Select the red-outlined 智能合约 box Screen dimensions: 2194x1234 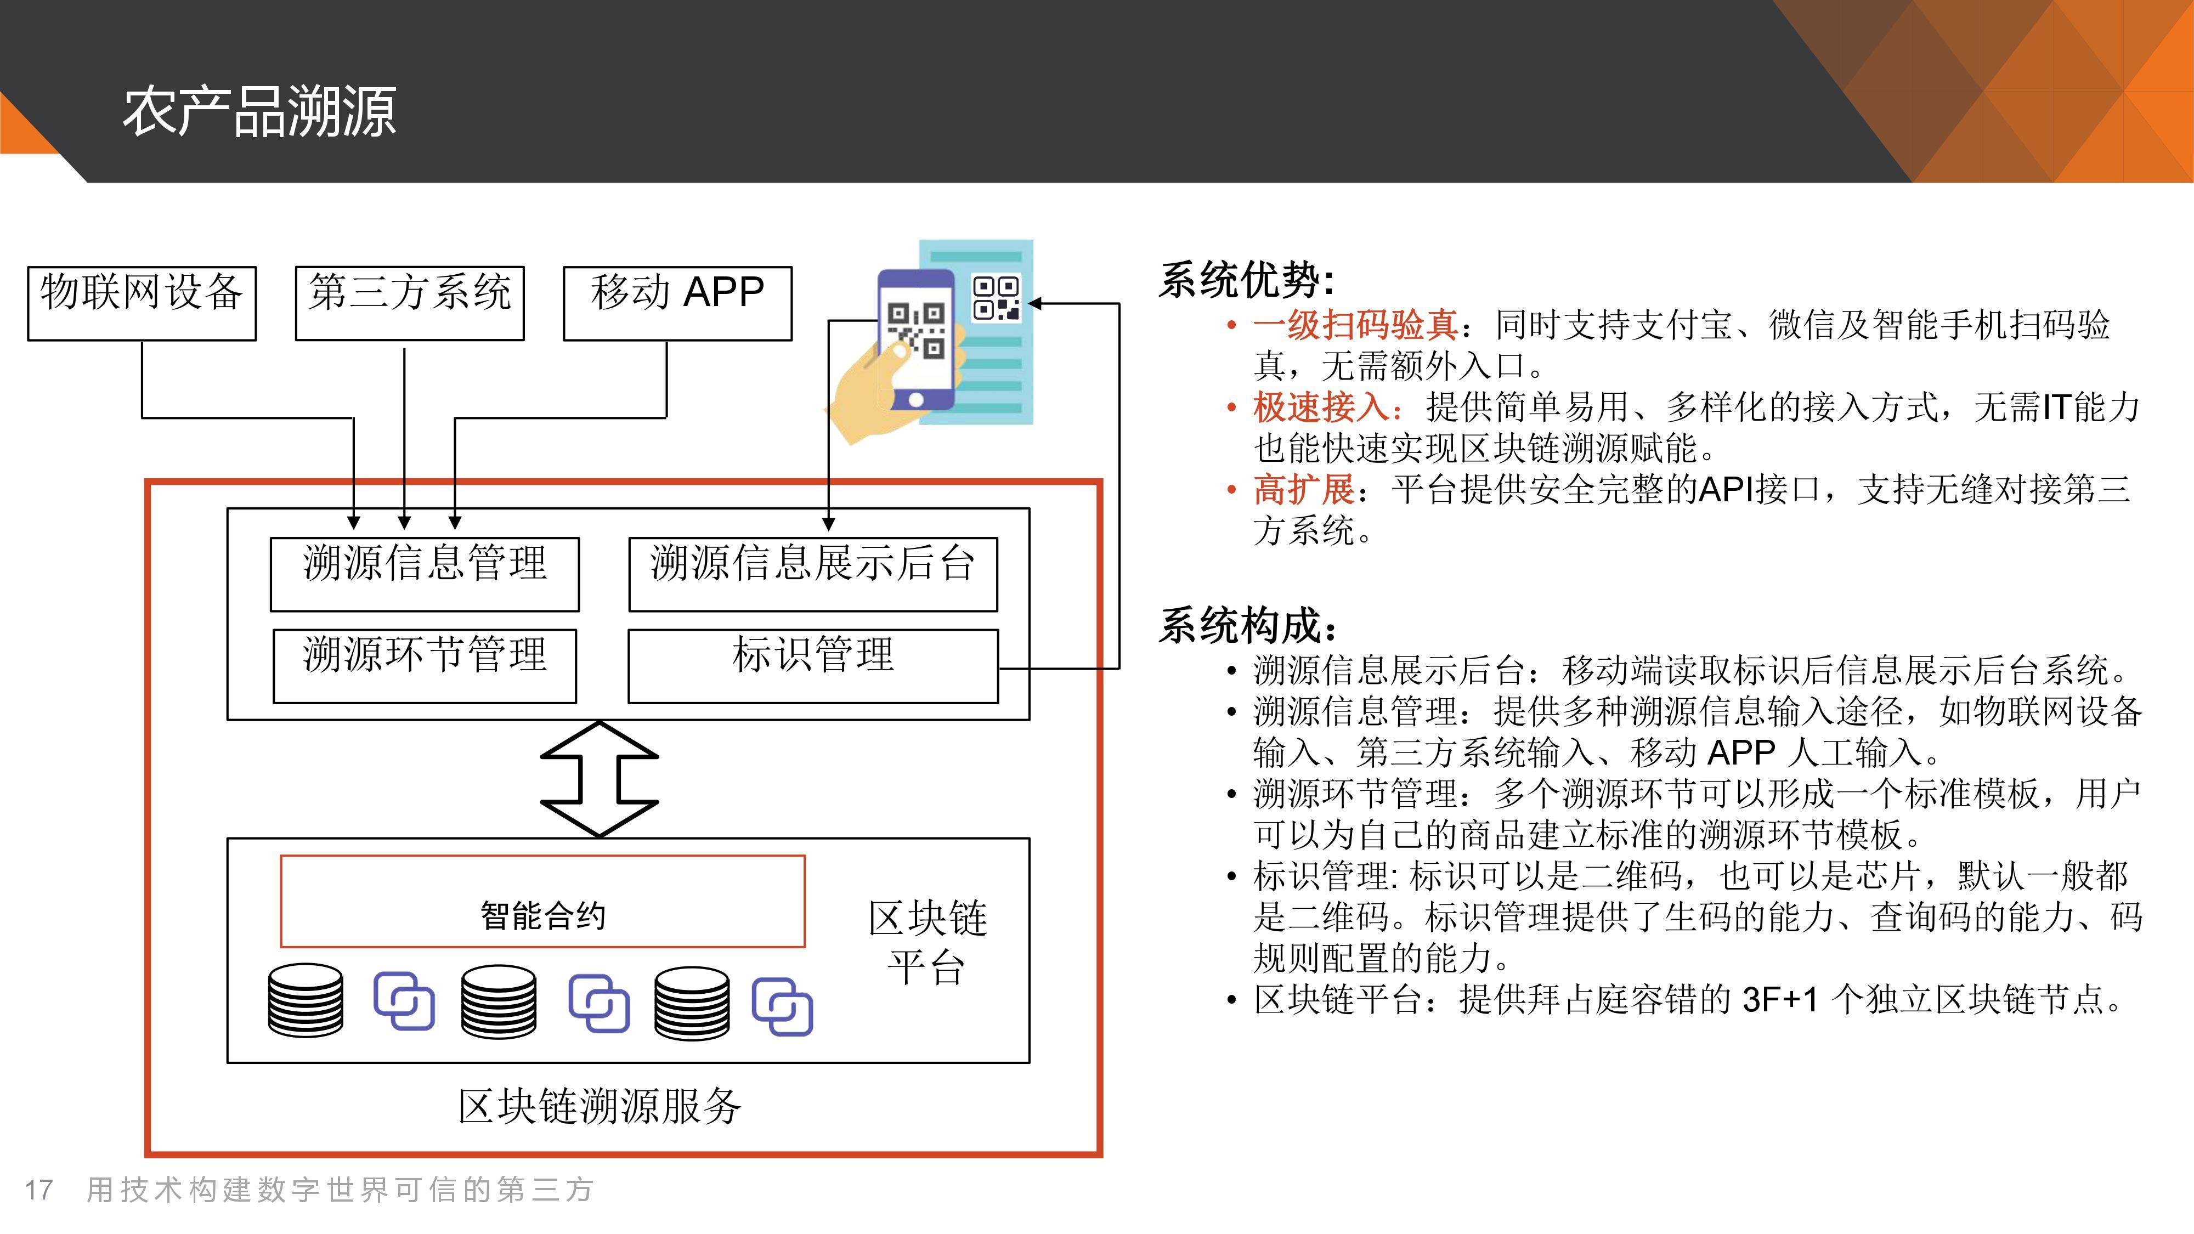click(x=542, y=901)
